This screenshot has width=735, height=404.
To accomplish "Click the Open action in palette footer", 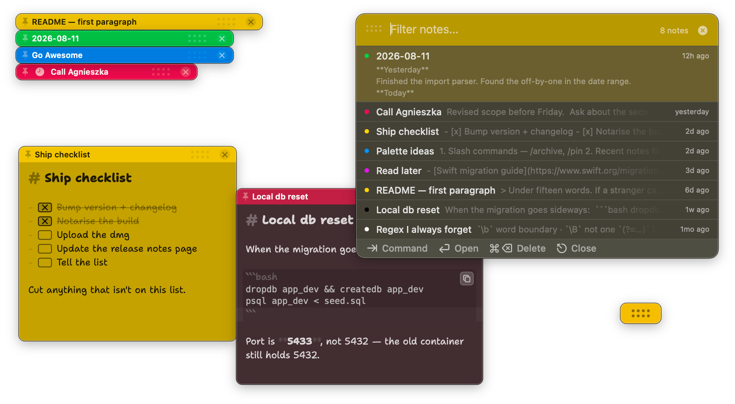I will (459, 248).
